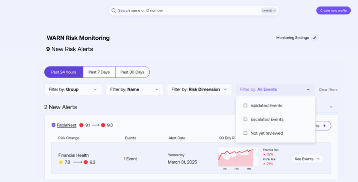Click the WARN Risk Monitoring title
The image size is (358, 182).
click(x=78, y=38)
